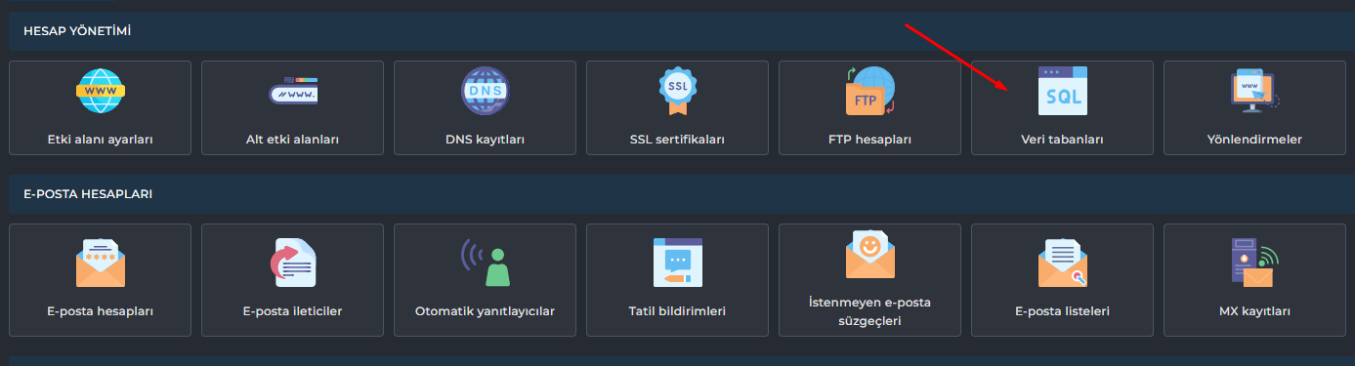The height and width of the screenshot is (366, 1355).
Task: Select the HESAP YÖNETİMİ section header
Action: point(77,31)
